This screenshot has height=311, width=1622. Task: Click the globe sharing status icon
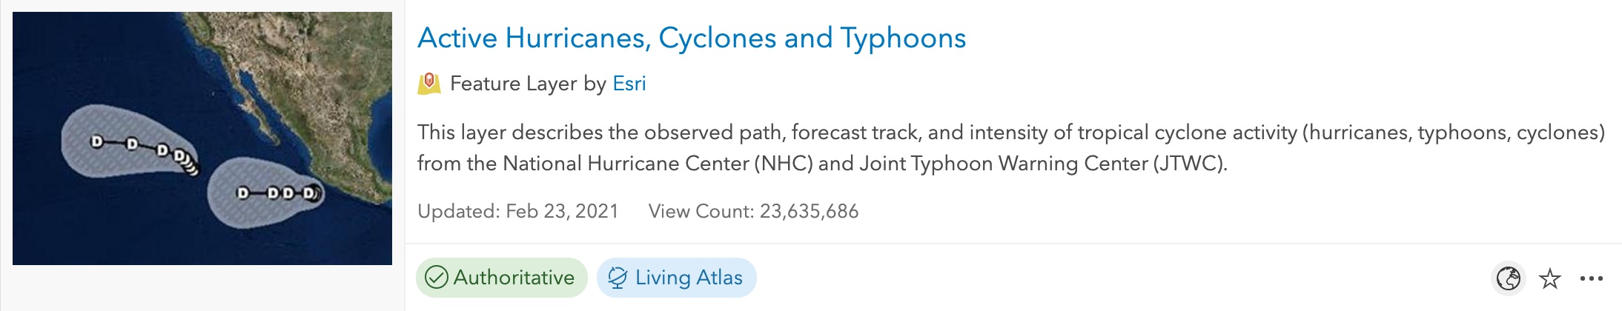tap(1508, 279)
